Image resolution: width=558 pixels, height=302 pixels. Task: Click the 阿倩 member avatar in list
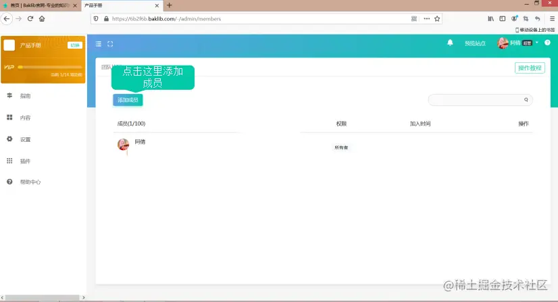(123, 145)
